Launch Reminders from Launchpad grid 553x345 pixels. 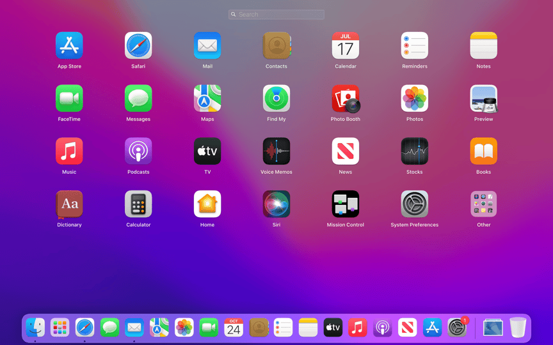[x=414, y=46]
